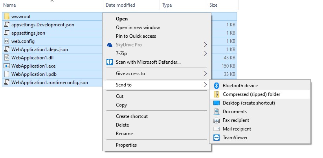This screenshot has height=158, width=323.
Task: Choose Mail recipient label
Action: point(237,129)
